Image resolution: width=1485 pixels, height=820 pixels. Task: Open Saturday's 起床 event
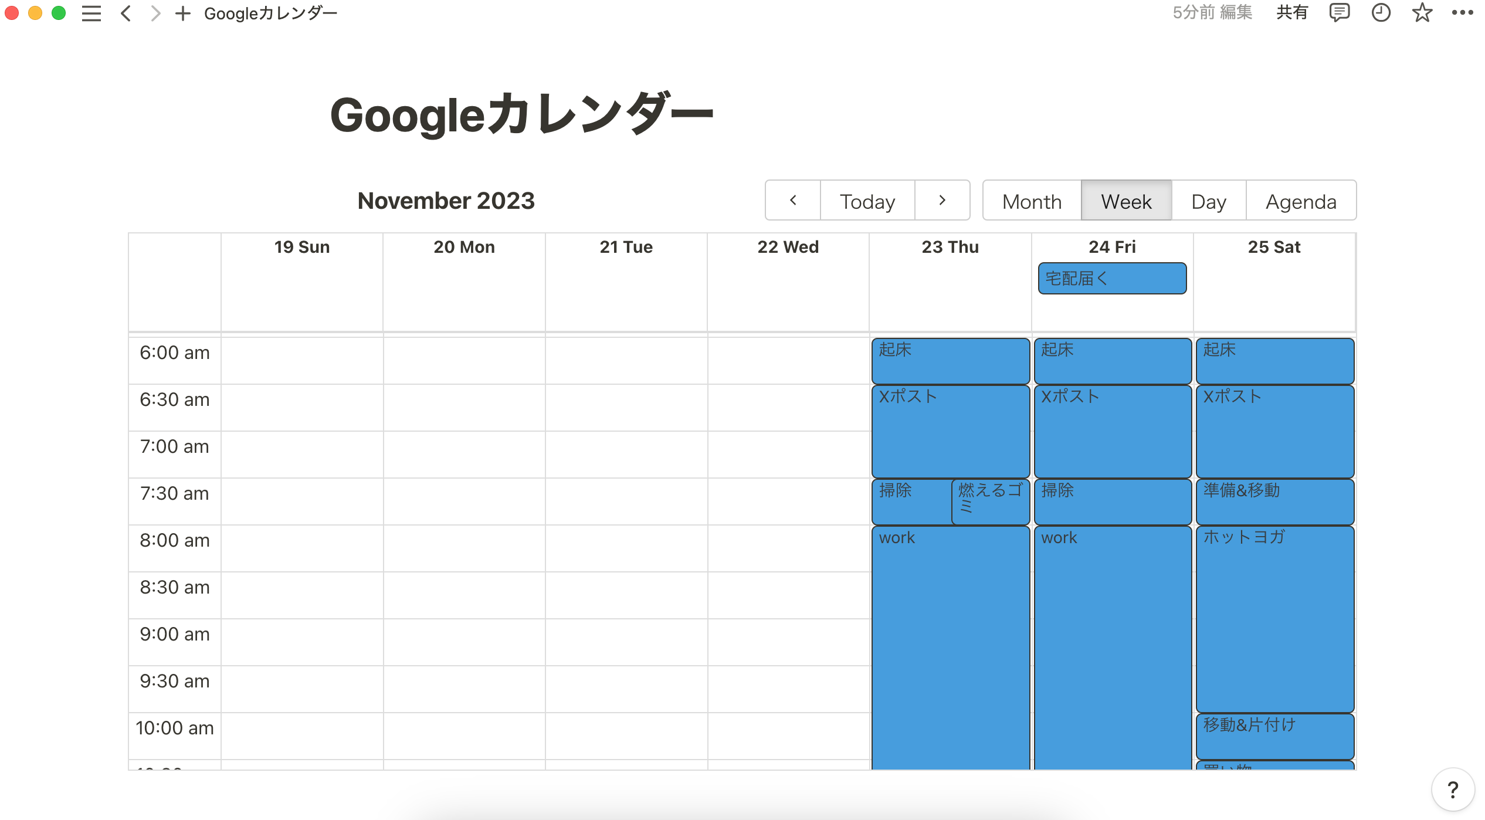point(1275,361)
